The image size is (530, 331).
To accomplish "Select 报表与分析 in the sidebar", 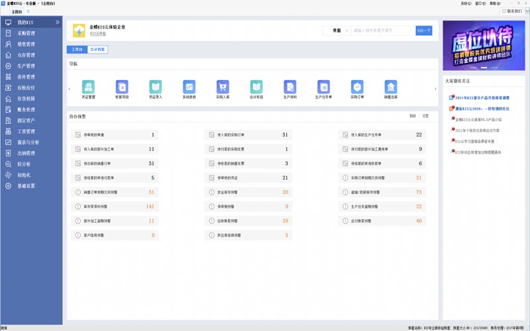I will pos(28,142).
